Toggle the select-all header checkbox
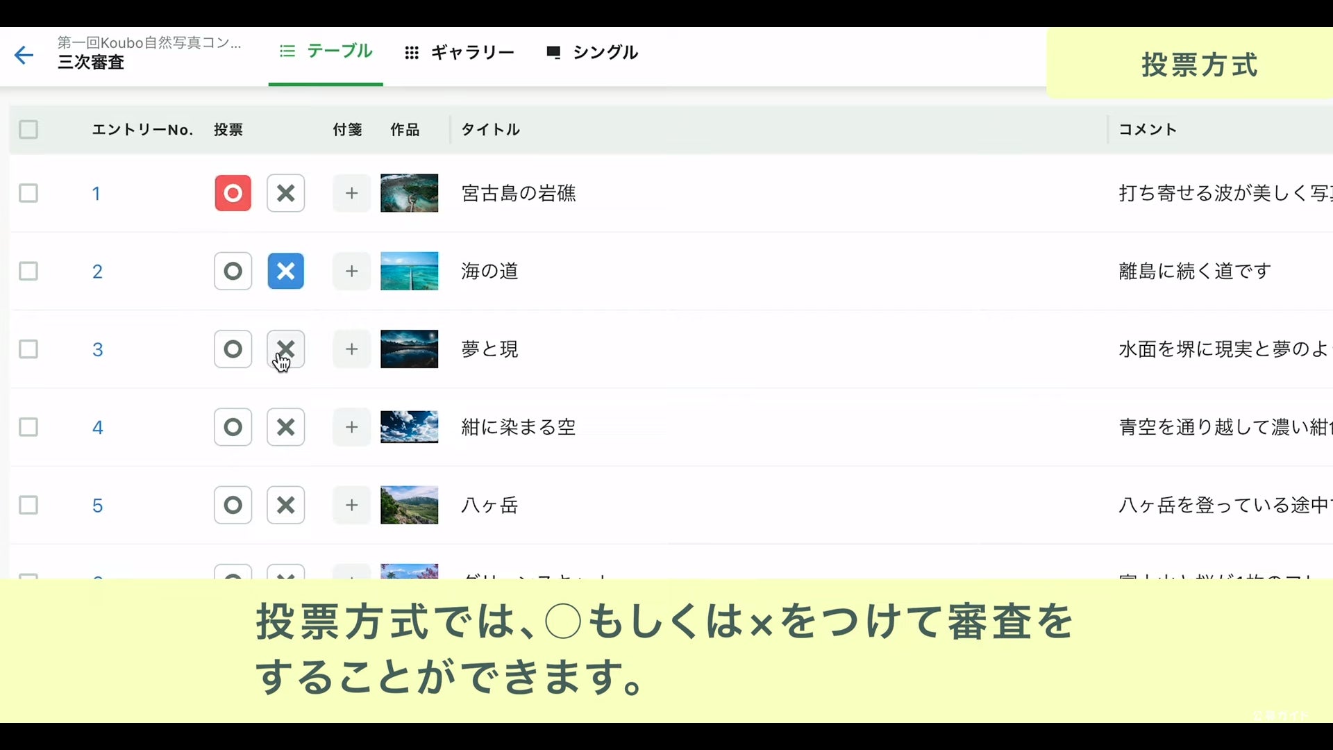The width and height of the screenshot is (1333, 750). (x=28, y=129)
